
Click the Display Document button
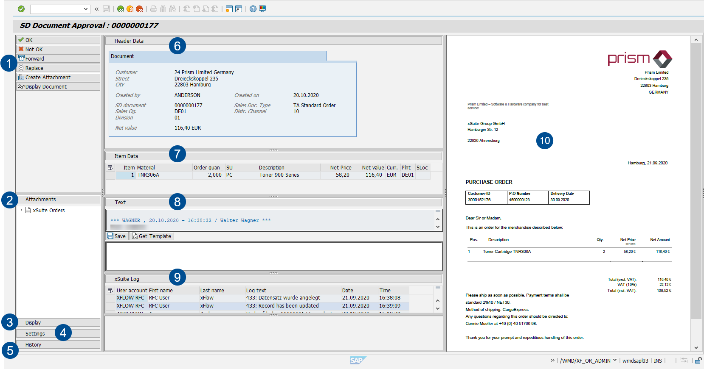(58, 86)
